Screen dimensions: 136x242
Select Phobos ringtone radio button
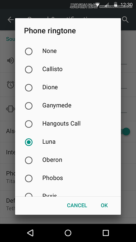point(29,178)
